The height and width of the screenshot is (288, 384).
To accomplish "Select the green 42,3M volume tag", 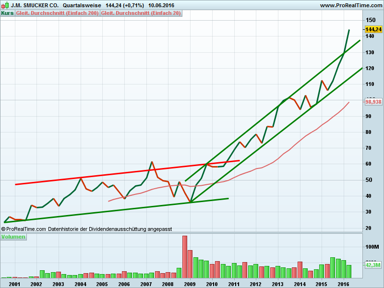I will coord(373,265).
